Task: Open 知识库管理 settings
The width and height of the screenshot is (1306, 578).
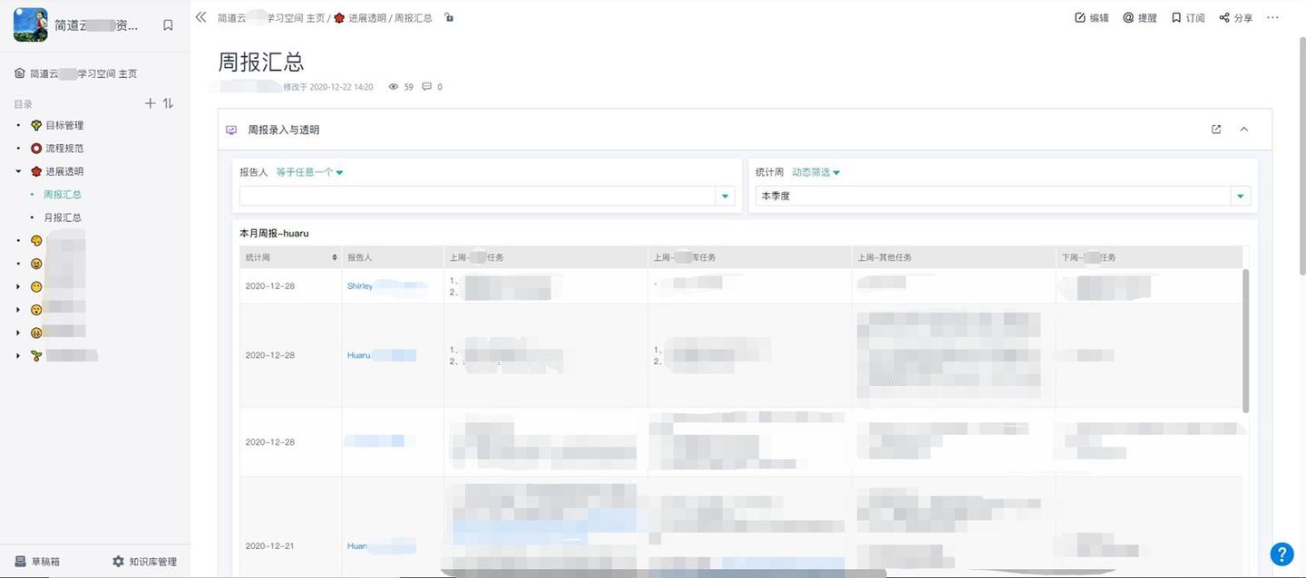Action: (144, 562)
